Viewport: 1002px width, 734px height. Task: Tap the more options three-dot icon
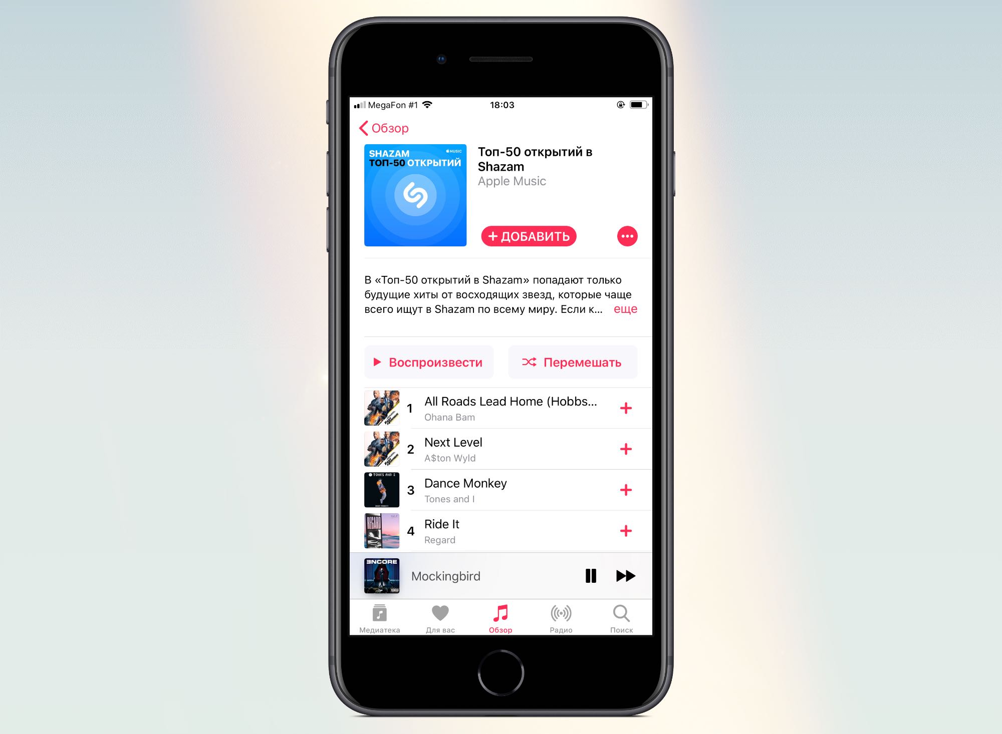click(x=628, y=236)
